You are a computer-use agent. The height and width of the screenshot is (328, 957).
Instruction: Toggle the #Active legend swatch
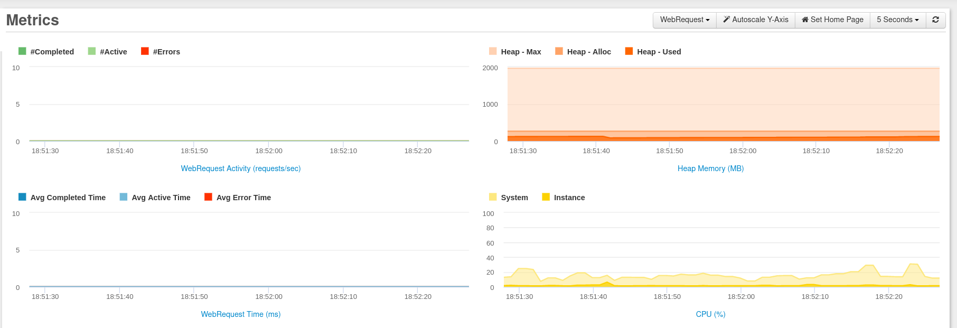click(x=92, y=51)
